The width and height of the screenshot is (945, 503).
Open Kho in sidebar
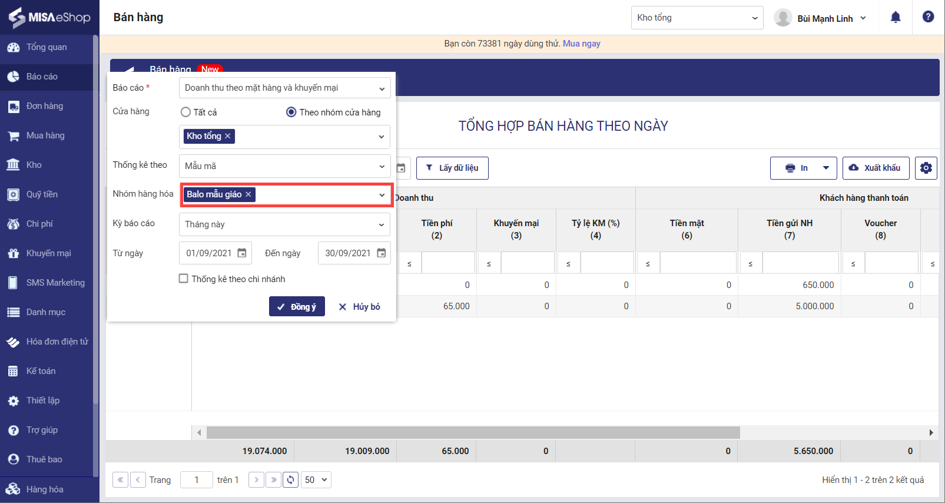[x=47, y=165]
